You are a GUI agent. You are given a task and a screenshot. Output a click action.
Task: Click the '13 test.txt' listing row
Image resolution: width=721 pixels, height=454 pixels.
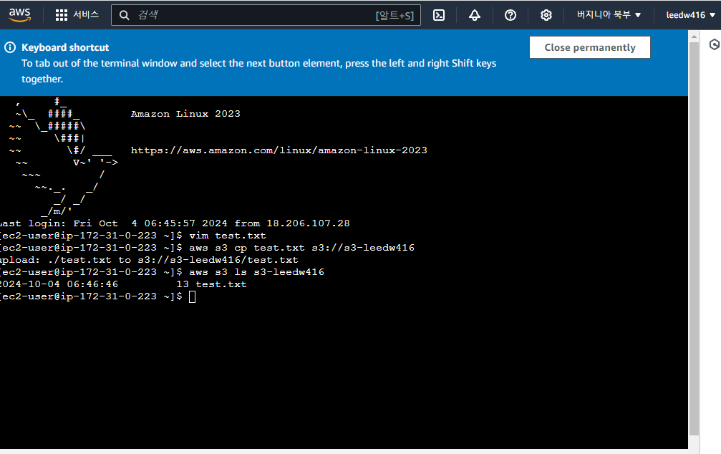(123, 284)
